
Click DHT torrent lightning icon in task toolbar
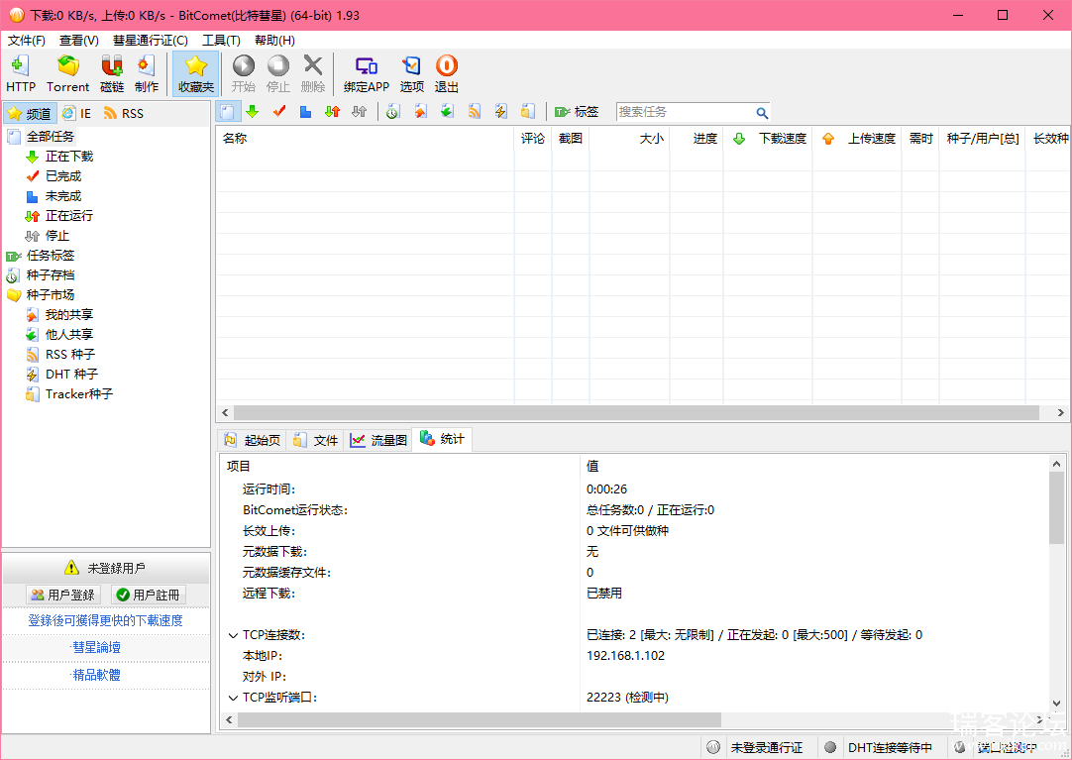point(501,111)
